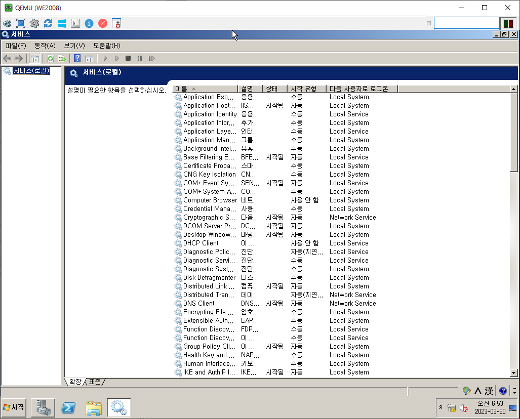The image size is (520, 419).
Task: Open the blue help icon in toolbar
Action: coord(77,58)
